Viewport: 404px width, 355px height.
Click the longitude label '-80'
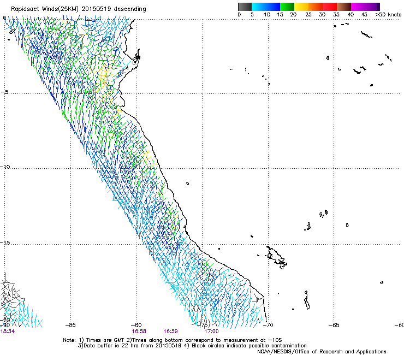point(136,325)
